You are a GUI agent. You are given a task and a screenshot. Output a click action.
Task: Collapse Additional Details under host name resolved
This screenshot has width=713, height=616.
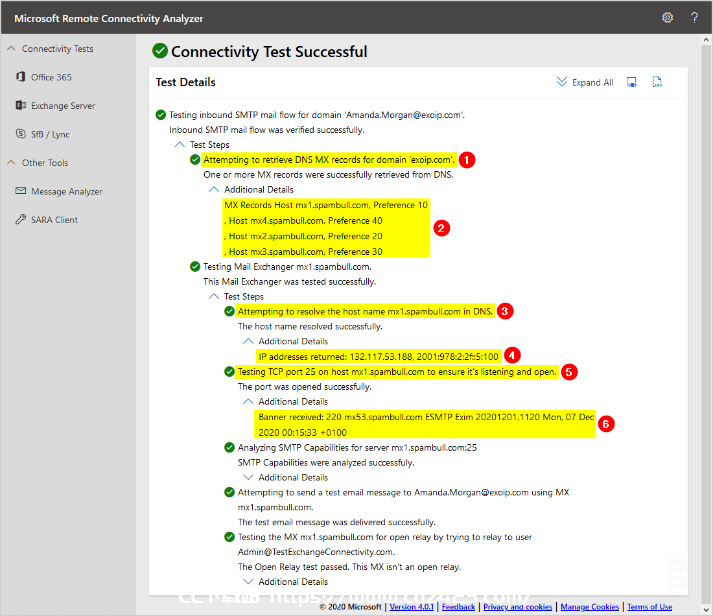coord(248,341)
